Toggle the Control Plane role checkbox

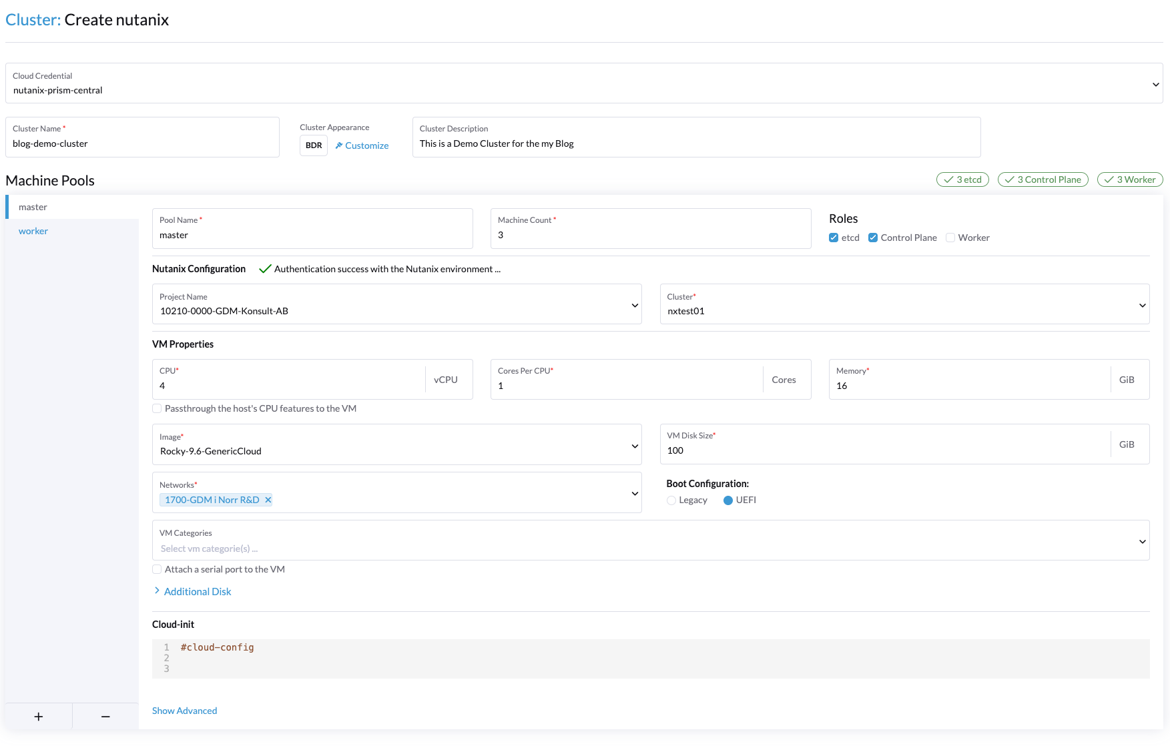(x=873, y=238)
